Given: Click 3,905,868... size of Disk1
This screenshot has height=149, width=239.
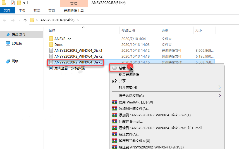Looking at the screenshot, I should coord(205,51).
